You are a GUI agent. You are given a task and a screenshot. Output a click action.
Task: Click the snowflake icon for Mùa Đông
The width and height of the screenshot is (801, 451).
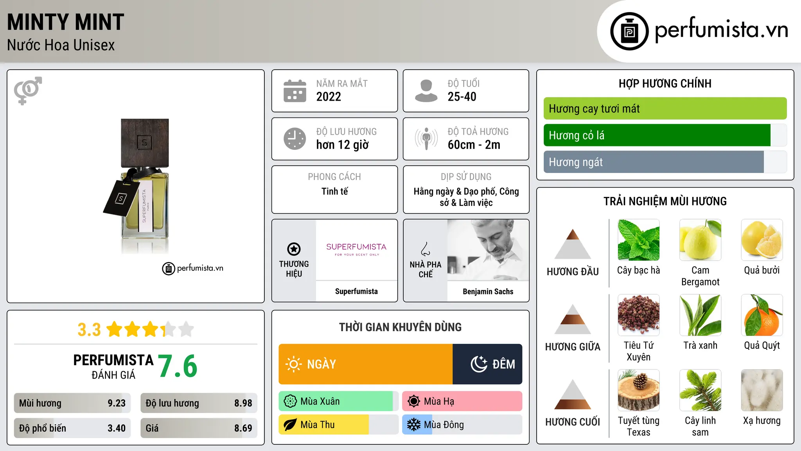tap(414, 425)
